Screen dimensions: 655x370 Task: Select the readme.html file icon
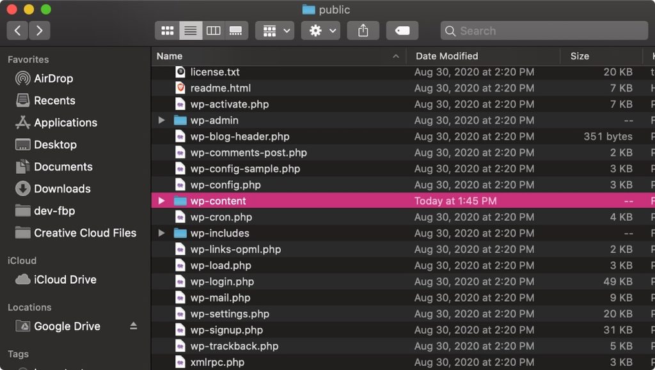coord(180,88)
